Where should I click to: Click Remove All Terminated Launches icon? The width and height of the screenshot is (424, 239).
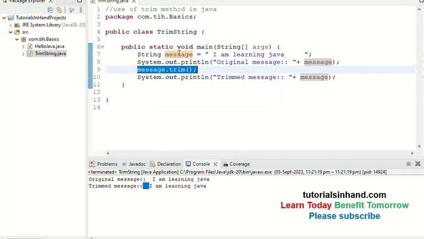click(x=418, y=164)
